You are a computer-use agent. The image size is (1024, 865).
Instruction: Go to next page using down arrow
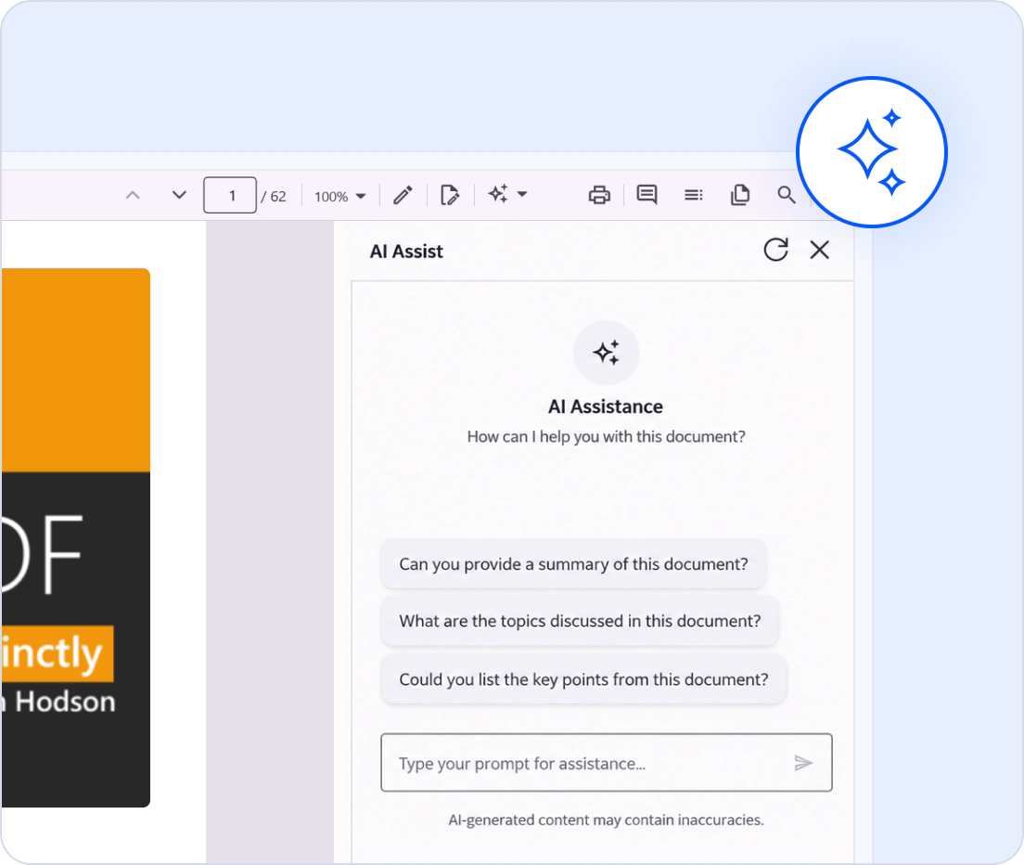(x=179, y=195)
